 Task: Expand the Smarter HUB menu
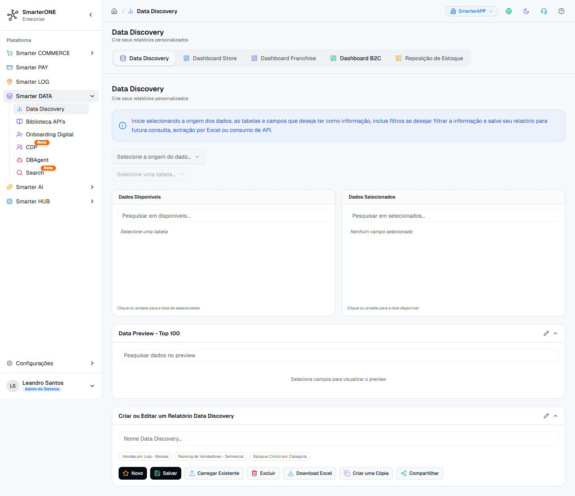tap(51, 201)
